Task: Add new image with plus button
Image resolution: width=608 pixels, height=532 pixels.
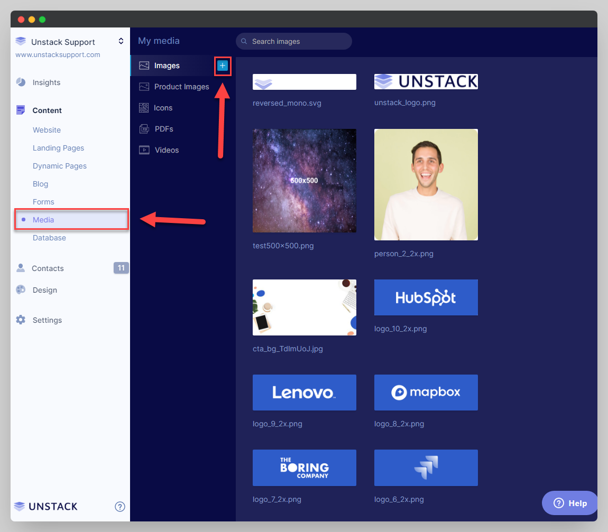Action: tap(223, 66)
